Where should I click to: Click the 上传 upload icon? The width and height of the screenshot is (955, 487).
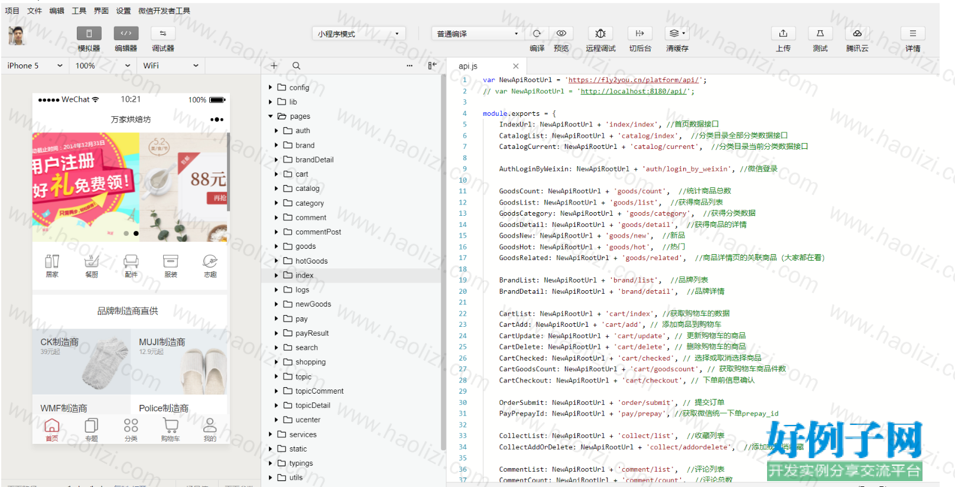tap(783, 34)
